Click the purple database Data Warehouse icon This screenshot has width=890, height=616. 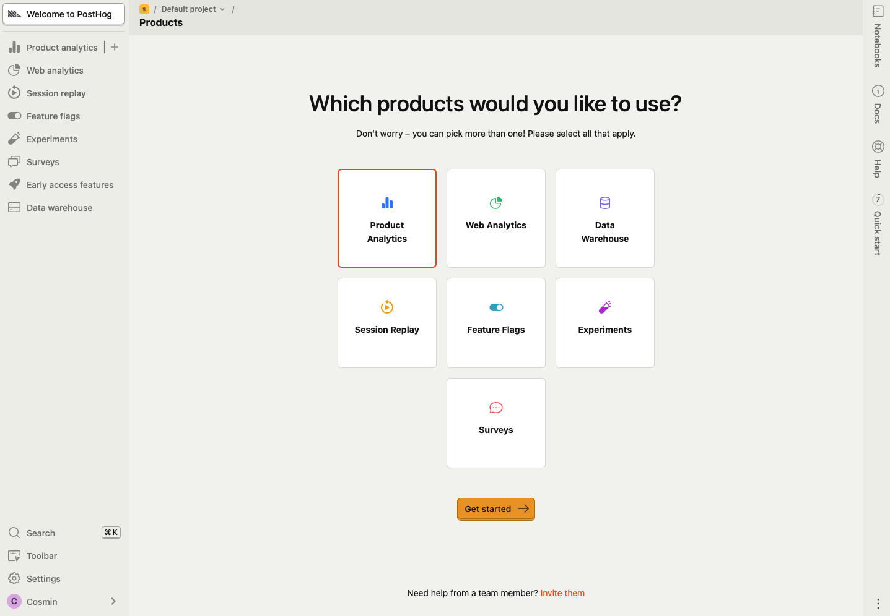(605, 203)
